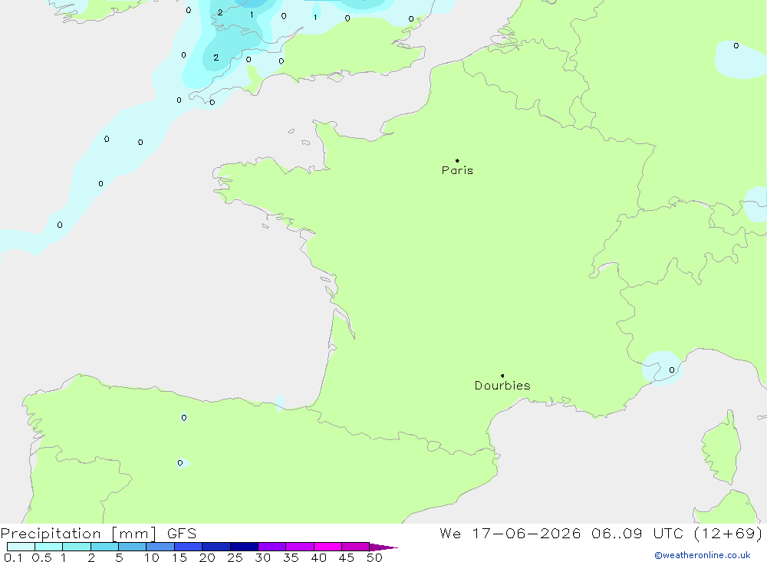The height and width of the screenshot is (562, 767).
Task: Click the legend value '50'
Action: coord(375,557)
